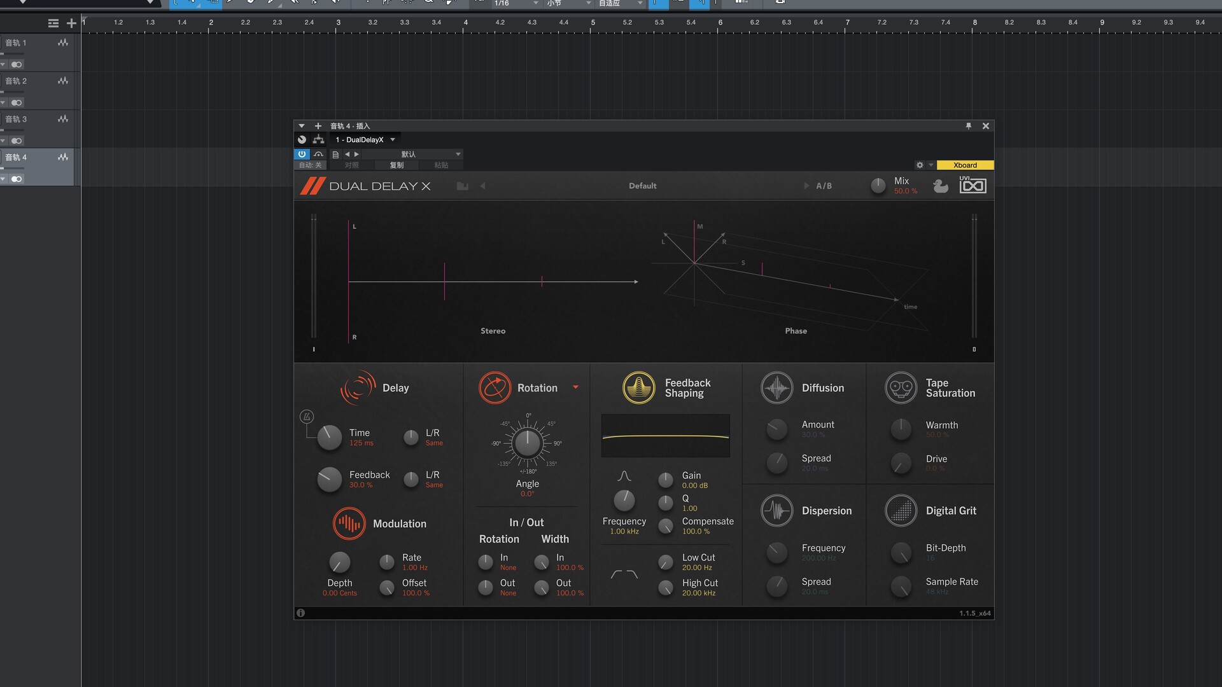Click the Rotation Angle dial

[x=528, y=443]
